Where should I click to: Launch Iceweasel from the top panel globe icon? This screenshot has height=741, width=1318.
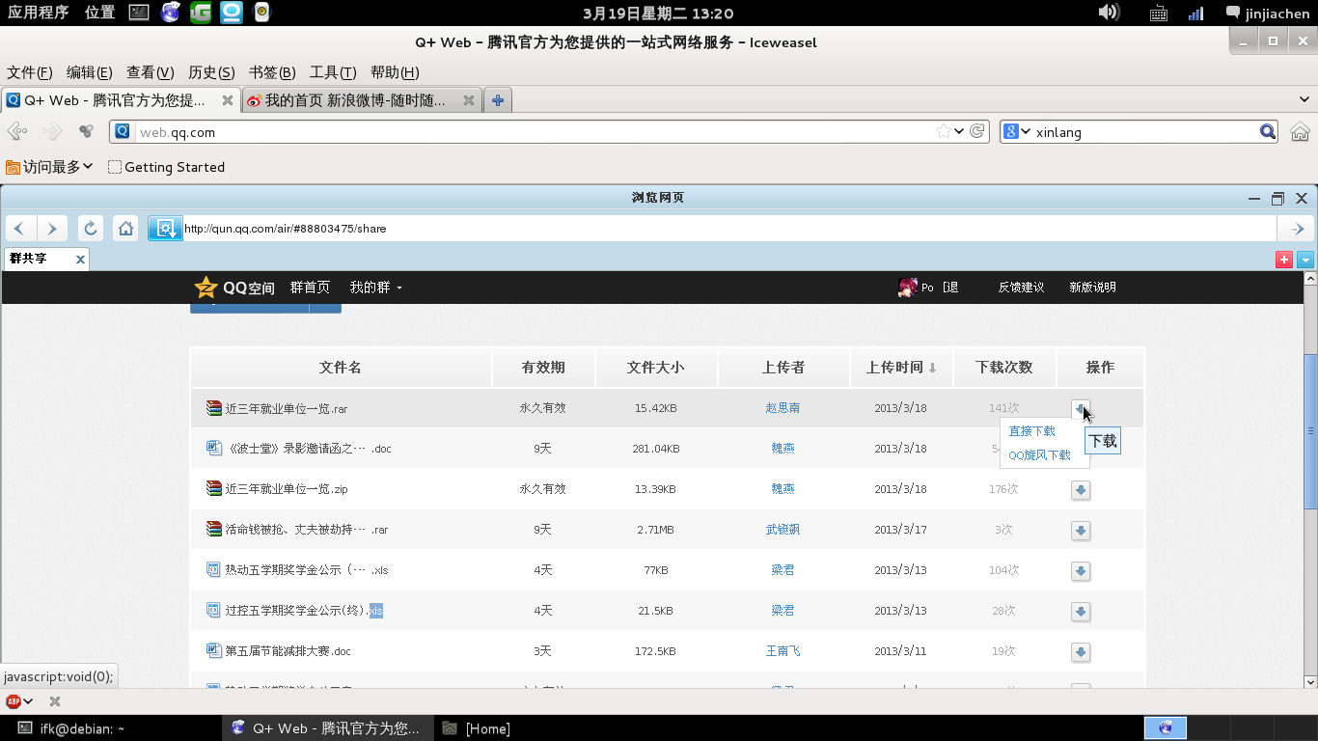tap(170, 13)
